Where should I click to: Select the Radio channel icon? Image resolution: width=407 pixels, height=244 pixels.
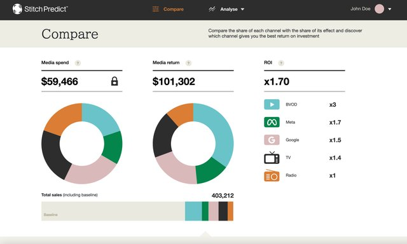point(272,175)
